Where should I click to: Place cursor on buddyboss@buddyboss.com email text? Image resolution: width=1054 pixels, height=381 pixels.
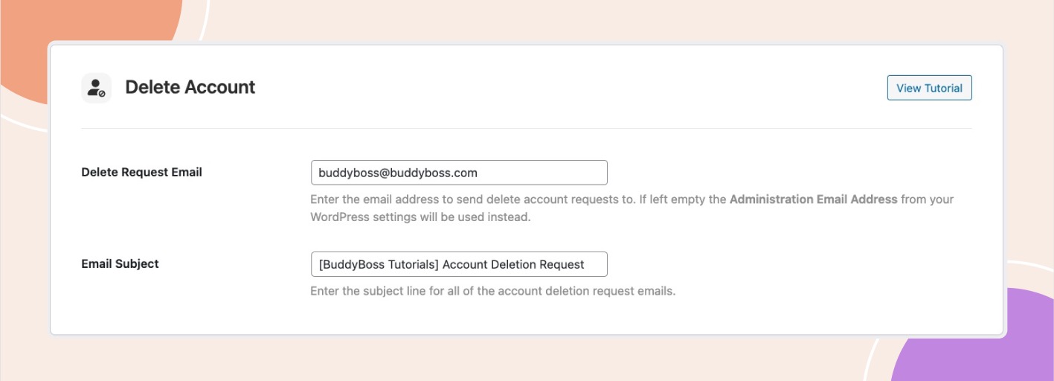397,173
